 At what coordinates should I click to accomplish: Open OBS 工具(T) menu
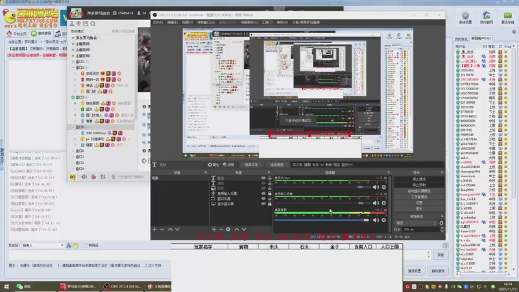267,23
